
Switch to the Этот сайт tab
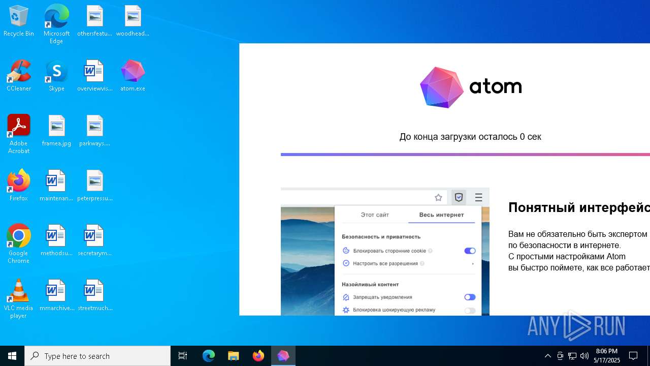point(375,215)
